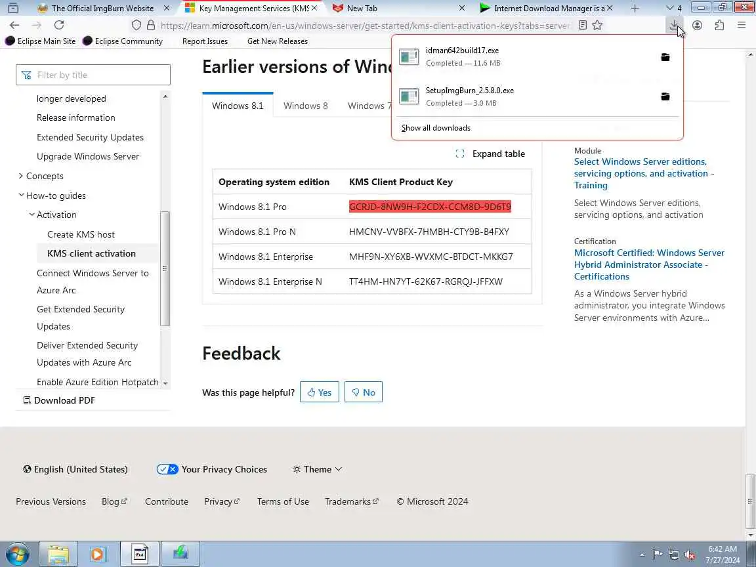Click the browser Back arrow
The height and width of the screenshot is (567, 756).
pyautogui.click(x=14, y=25)
